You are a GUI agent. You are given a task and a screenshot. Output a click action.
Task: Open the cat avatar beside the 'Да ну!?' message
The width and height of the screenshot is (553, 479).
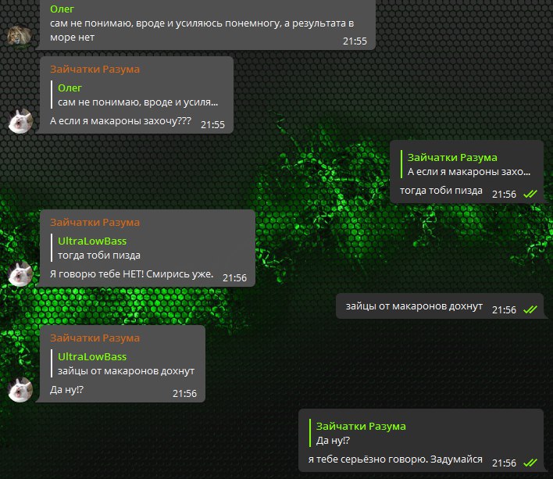(x=20, y=390)
